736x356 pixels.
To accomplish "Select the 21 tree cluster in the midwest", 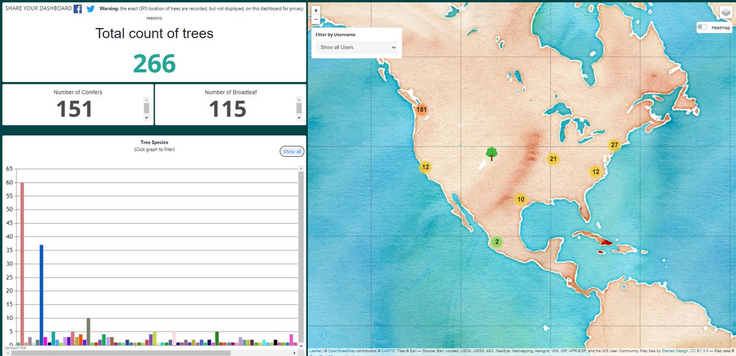I will pos(553,158).
